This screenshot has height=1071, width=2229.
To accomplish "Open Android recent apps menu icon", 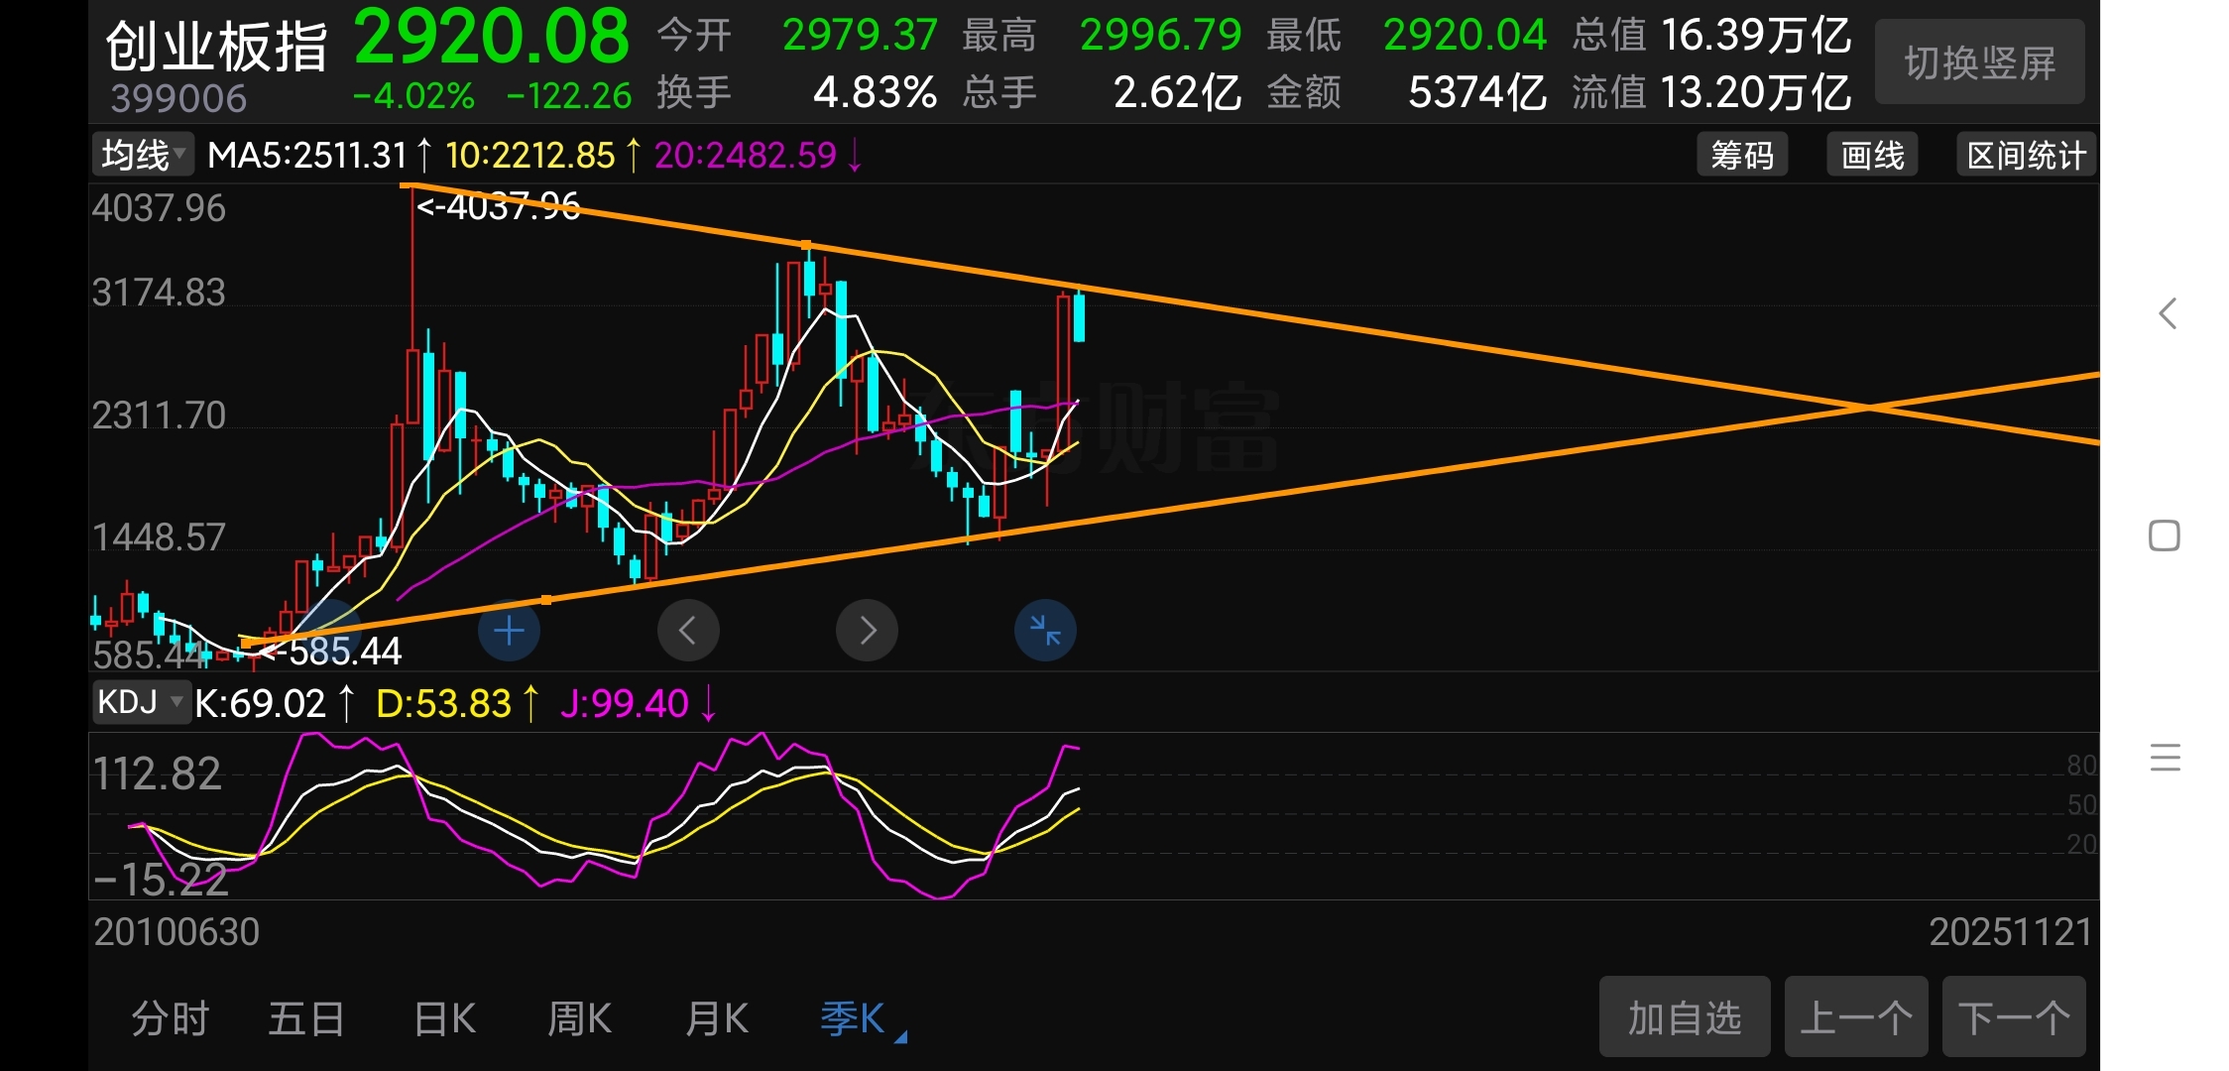I will (2166, 758).
